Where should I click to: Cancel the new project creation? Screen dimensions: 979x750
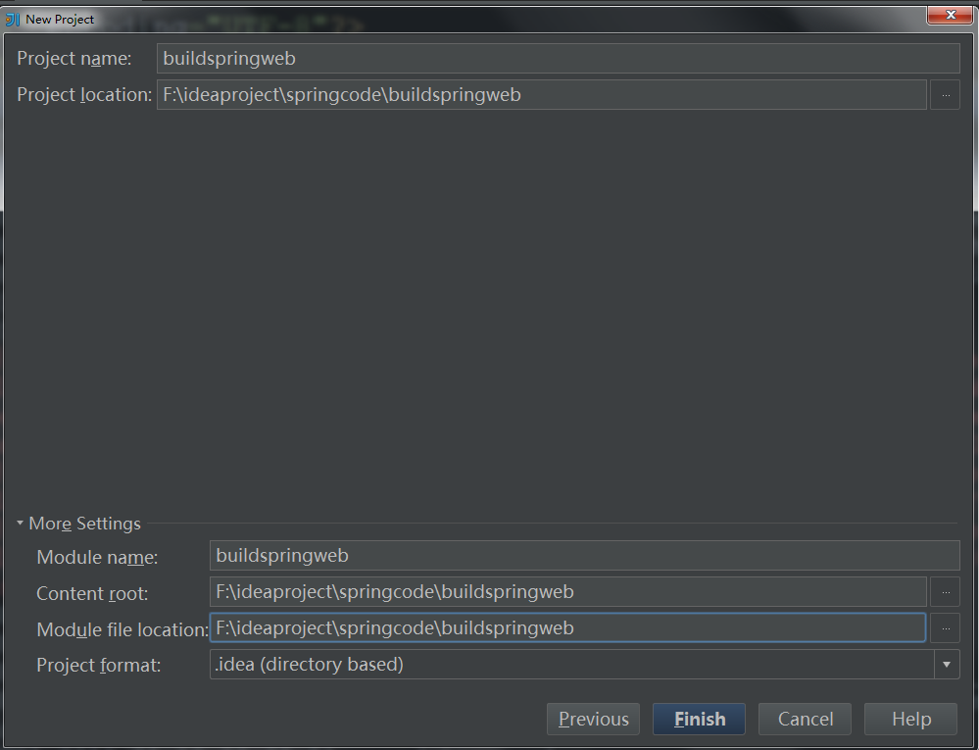click(804, 719)
